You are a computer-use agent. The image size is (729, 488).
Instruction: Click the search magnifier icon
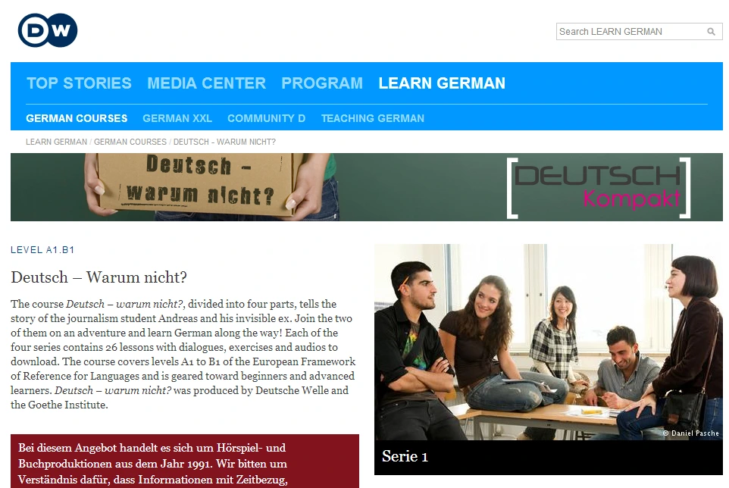tap(711, 32)
